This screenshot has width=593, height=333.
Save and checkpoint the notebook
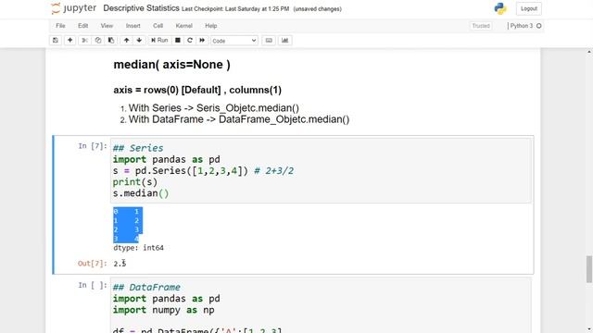coord(56,41)
